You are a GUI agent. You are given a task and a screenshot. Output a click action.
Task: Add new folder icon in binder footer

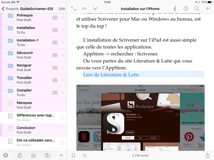[x=47, y=155]
